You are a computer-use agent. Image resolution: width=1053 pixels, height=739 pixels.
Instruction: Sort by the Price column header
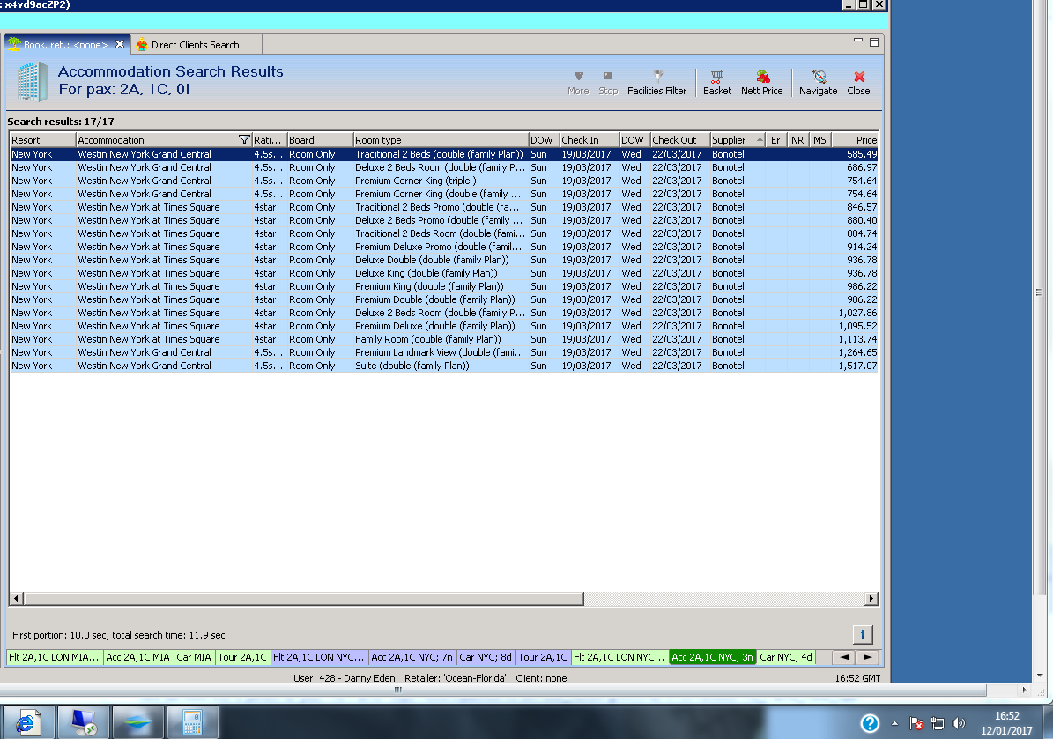pyautogui.click(x=855, y=140)
